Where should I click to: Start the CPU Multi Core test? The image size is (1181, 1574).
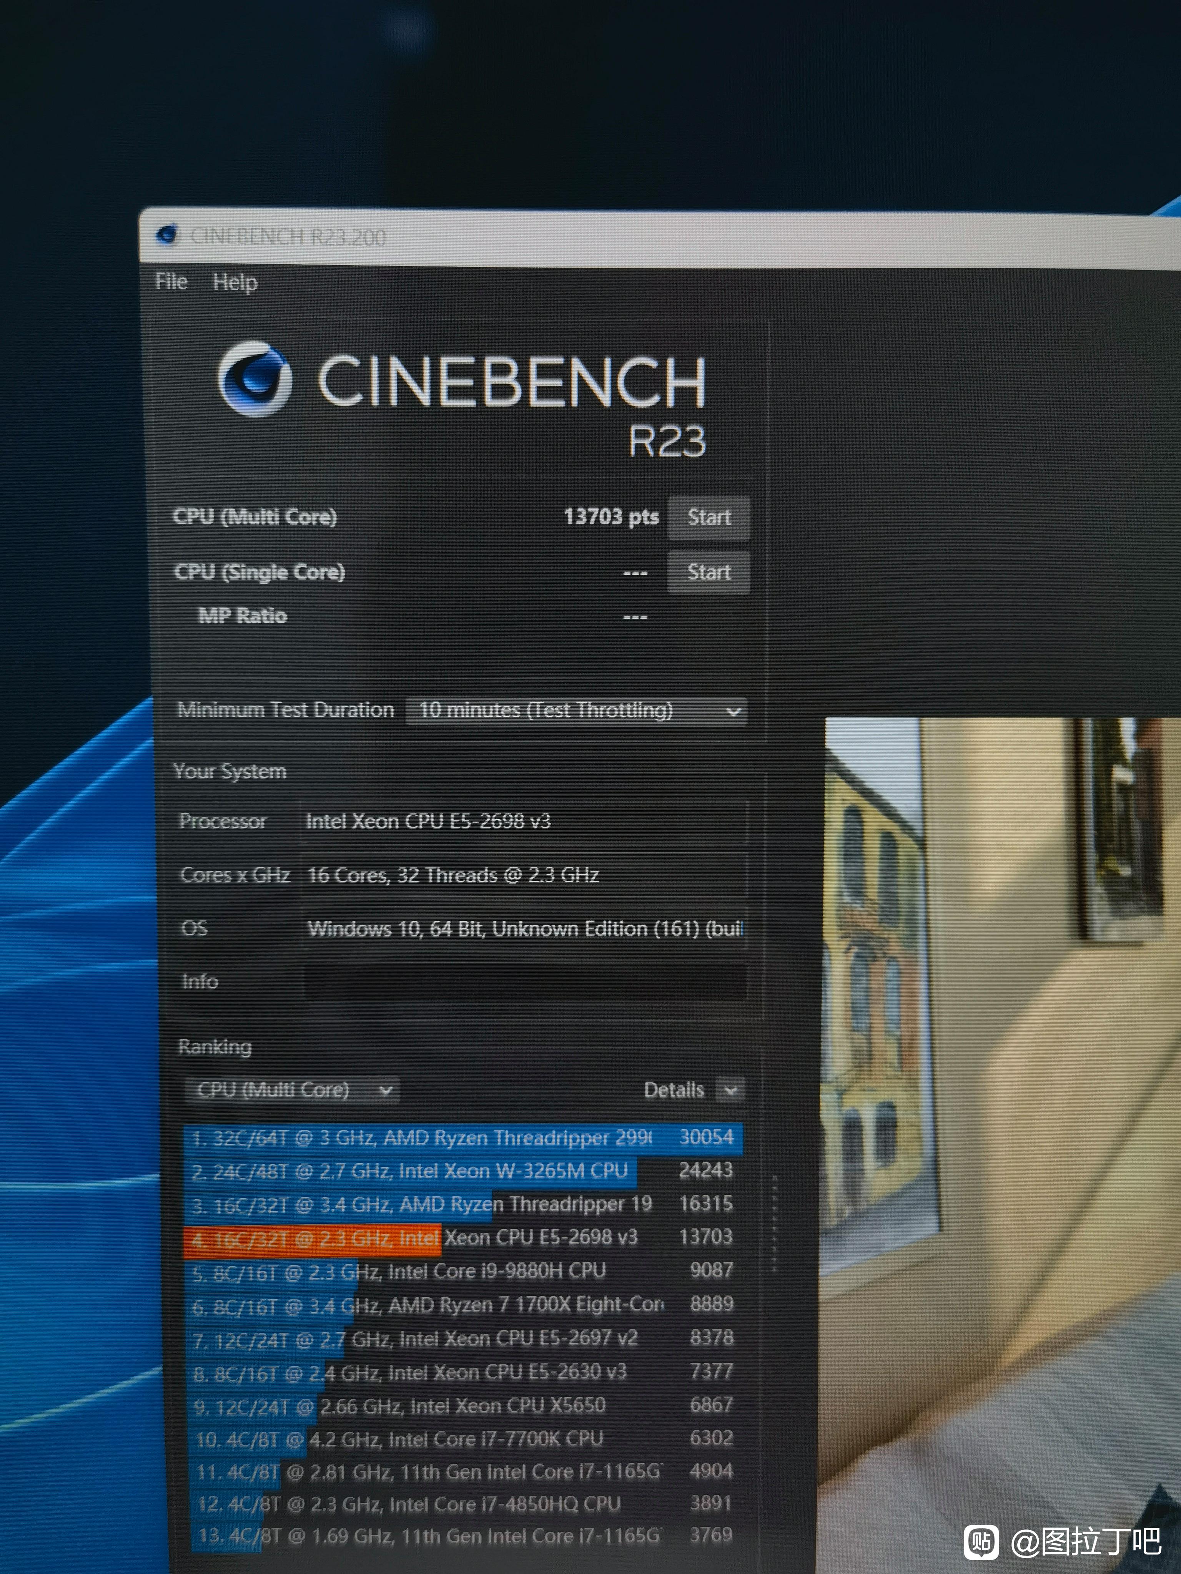click(708, 517)
